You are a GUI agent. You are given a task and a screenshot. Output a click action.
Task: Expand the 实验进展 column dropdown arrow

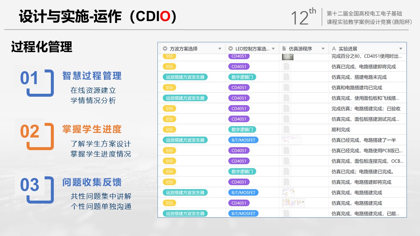click(401, 49)
